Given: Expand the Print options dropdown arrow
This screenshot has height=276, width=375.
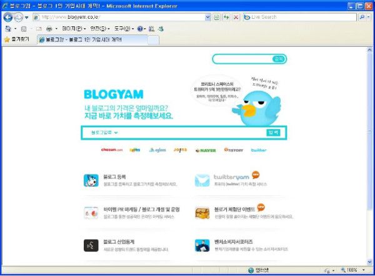Looking at the screenshot, I should click(x=56, y=29).
